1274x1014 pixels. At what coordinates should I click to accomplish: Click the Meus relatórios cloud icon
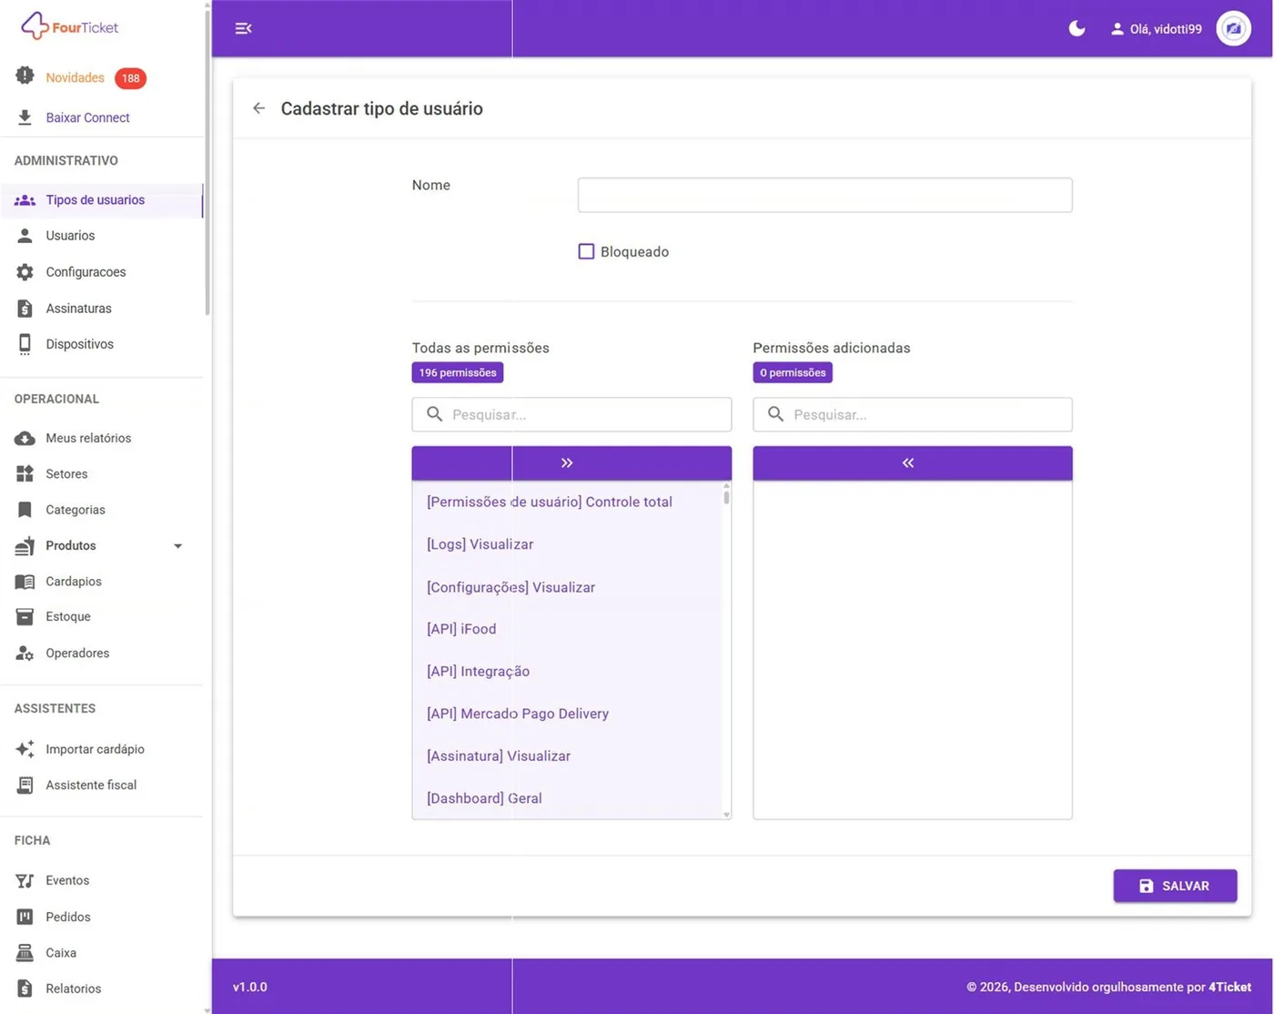(x=25, y=438)
